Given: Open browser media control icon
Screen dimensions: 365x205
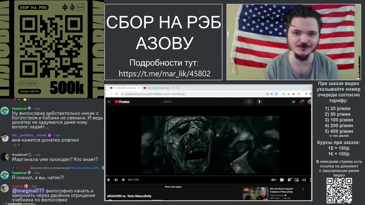Looking at the screenshot, I should [x=306, y=94].
